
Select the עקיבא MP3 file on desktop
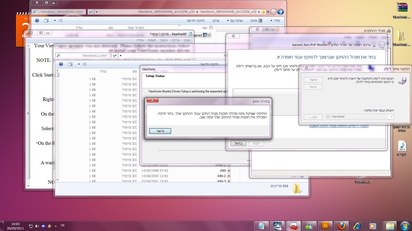coord(402,146)
